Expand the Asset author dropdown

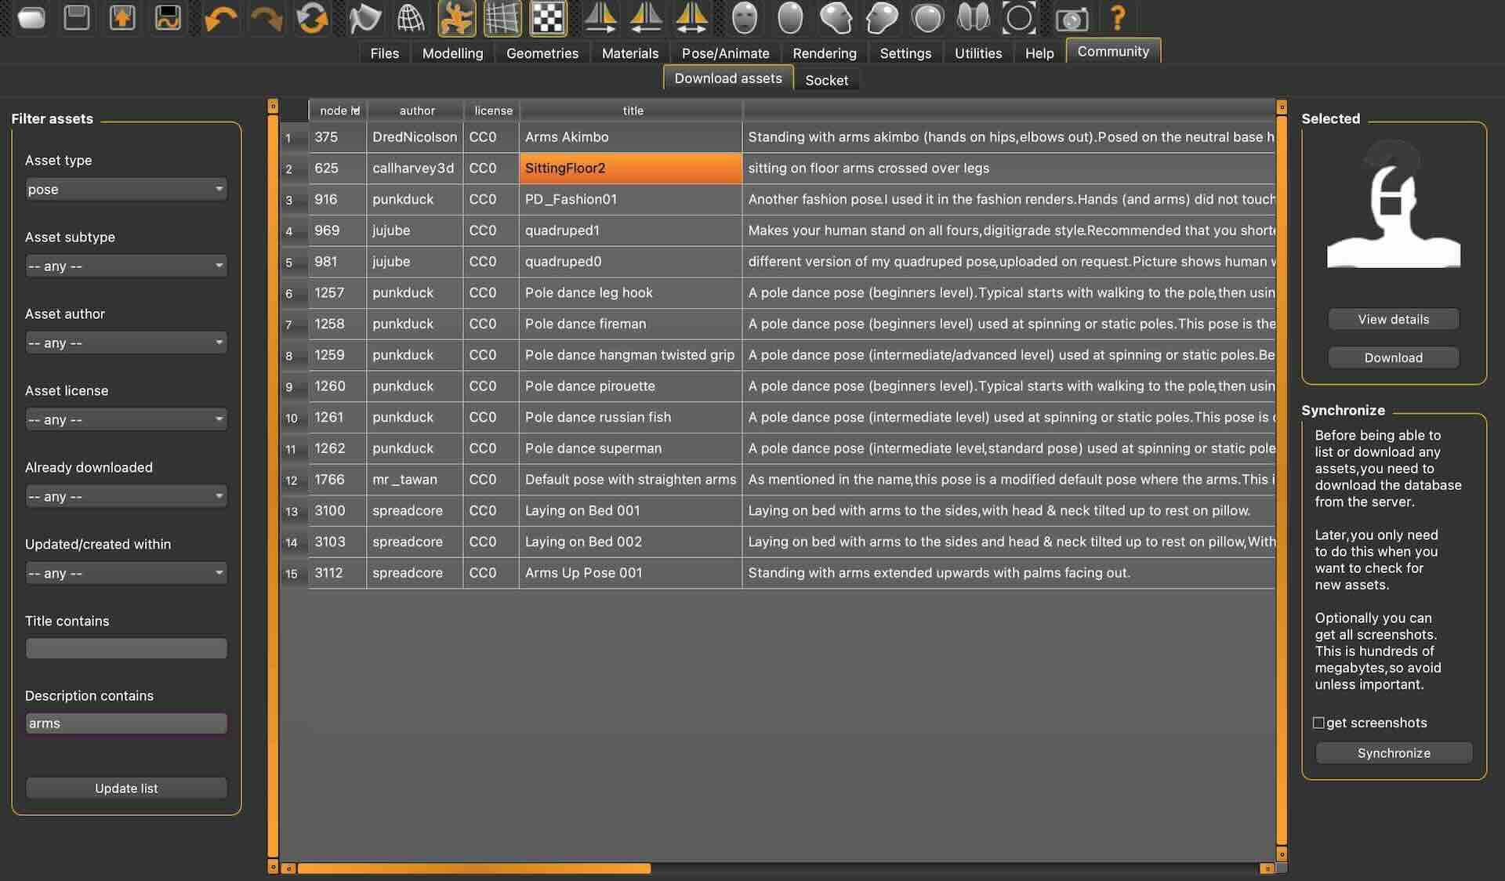point(125,343)
